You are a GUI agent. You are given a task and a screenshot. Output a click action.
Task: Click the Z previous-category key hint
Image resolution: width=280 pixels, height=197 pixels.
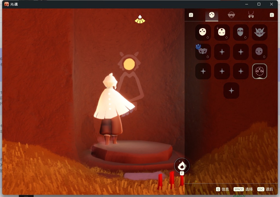coord(191,15)
